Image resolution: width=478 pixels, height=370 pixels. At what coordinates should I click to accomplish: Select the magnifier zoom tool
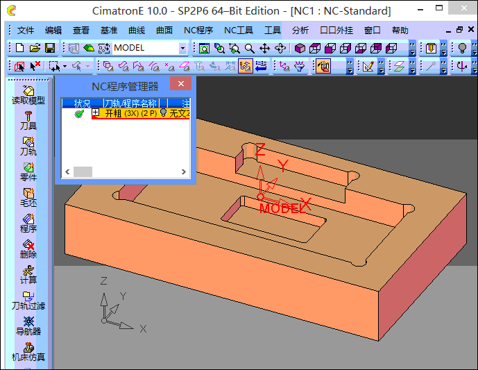tap(250, 48)
